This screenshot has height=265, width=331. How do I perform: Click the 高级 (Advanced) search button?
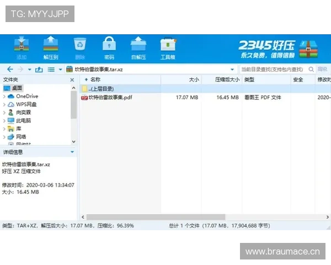coord(322,69)
